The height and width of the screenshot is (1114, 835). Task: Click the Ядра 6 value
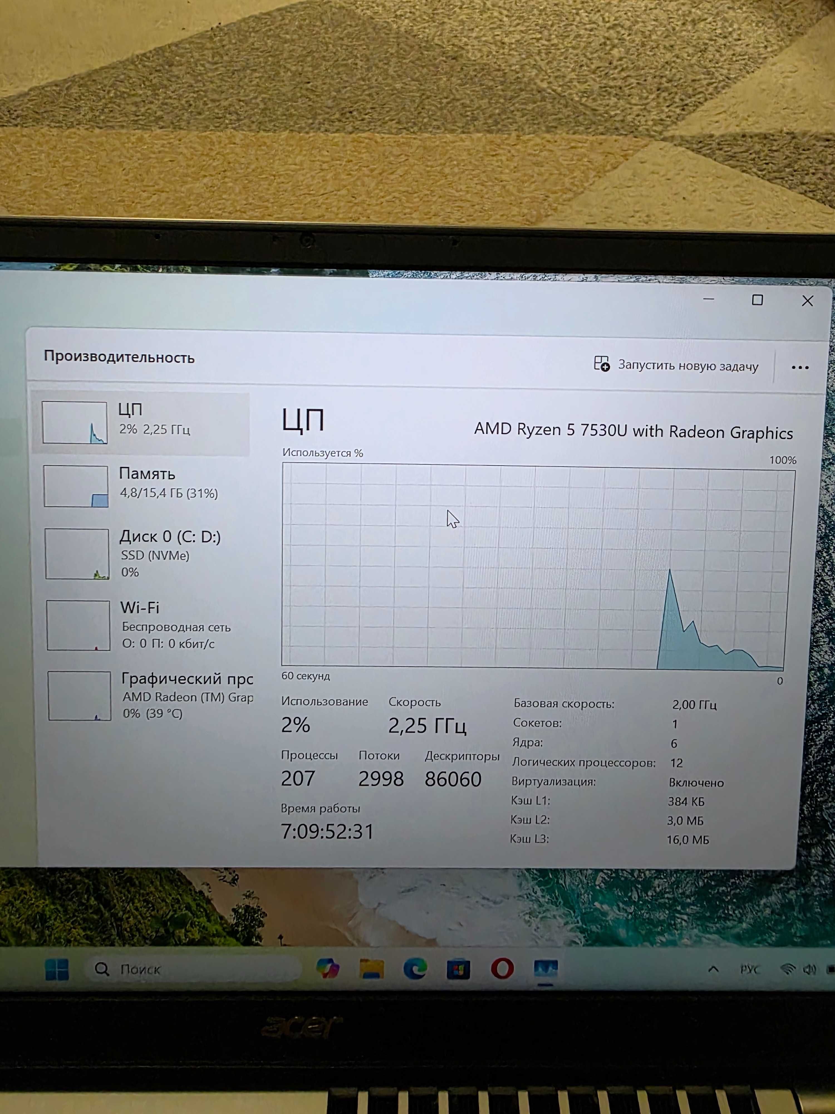pos(674,743)
